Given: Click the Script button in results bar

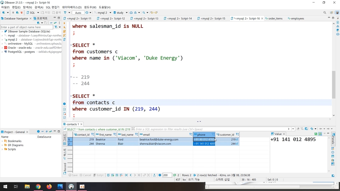Looking at the screenshot, I should 98,175.
